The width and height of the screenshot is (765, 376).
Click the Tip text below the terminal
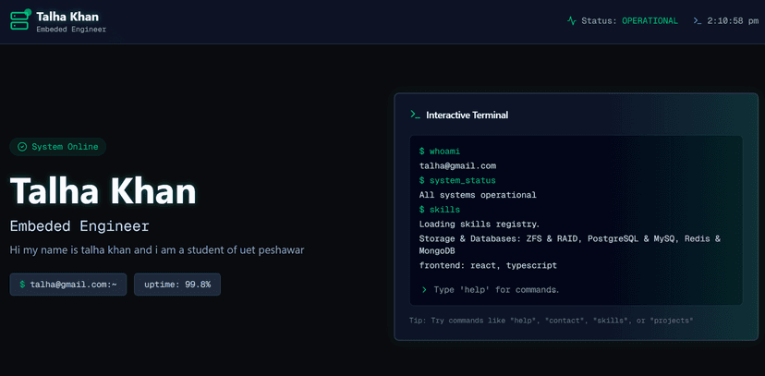552,321
